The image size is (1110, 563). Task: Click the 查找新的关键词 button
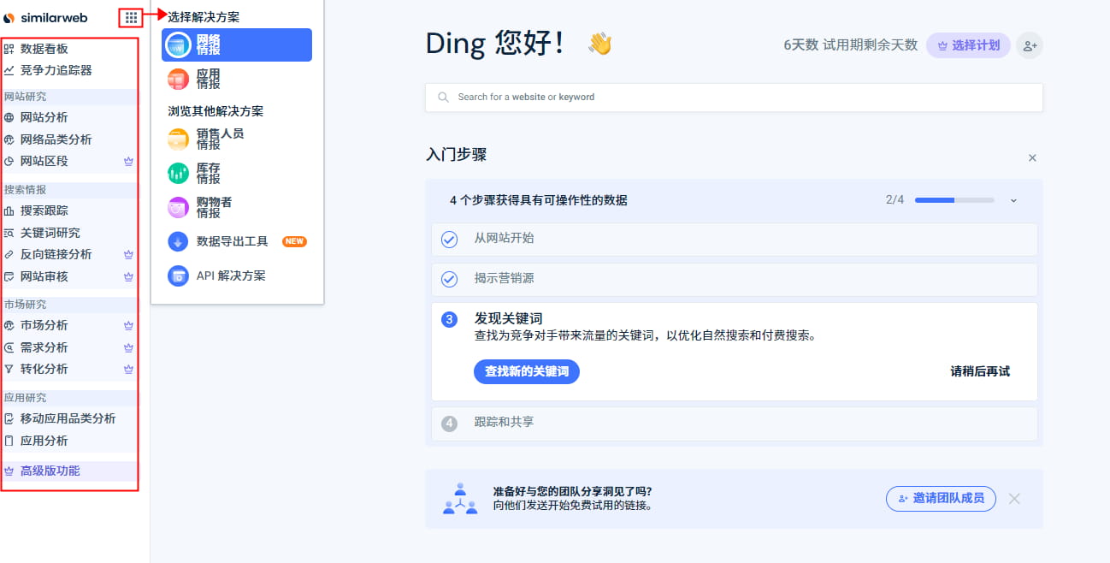pos(526,371)
